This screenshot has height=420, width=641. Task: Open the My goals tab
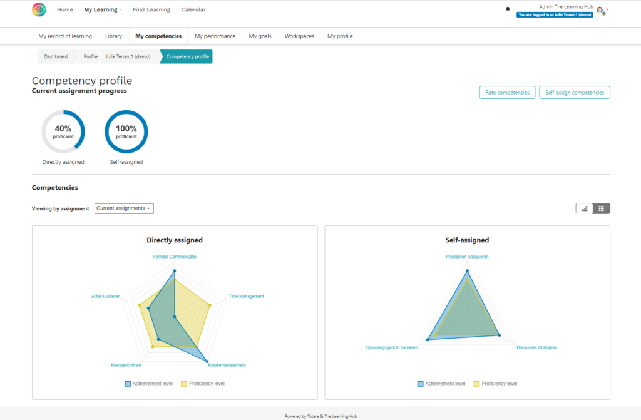pyautogui.click(x=260, y=36)
